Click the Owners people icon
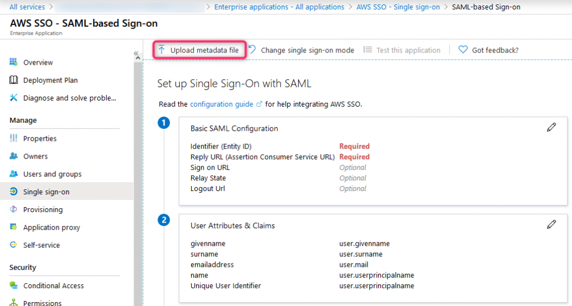Image resolution: width=572 pixels, height=306 pixels. [x=13, y=156]
